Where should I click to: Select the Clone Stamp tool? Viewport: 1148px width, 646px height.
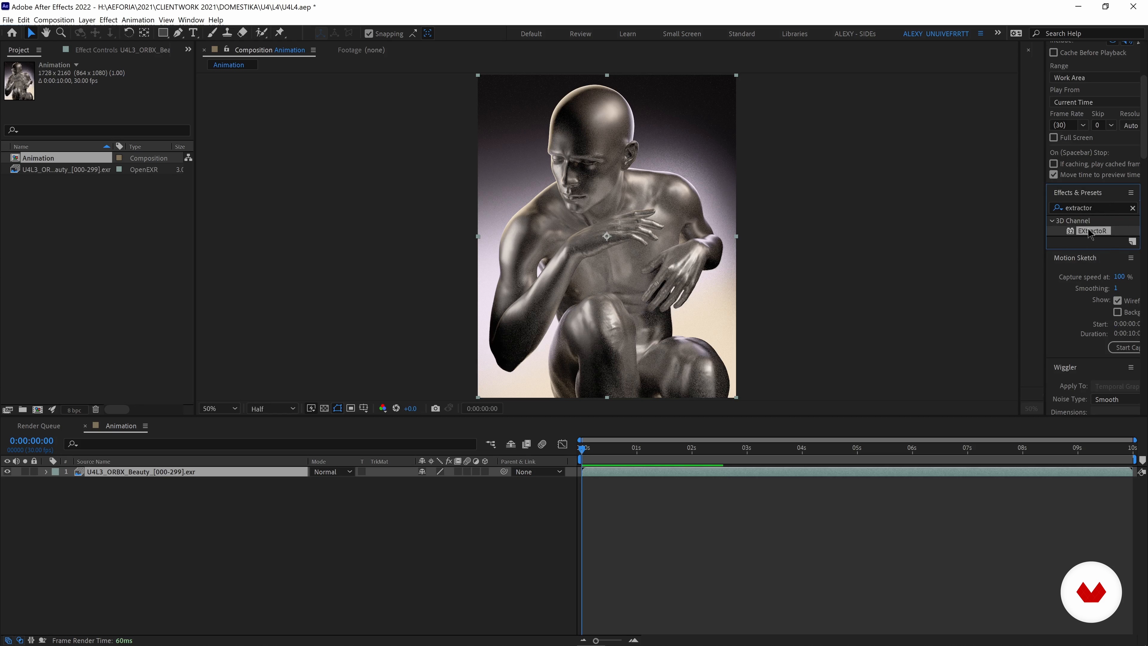click(x=227, y=33)
